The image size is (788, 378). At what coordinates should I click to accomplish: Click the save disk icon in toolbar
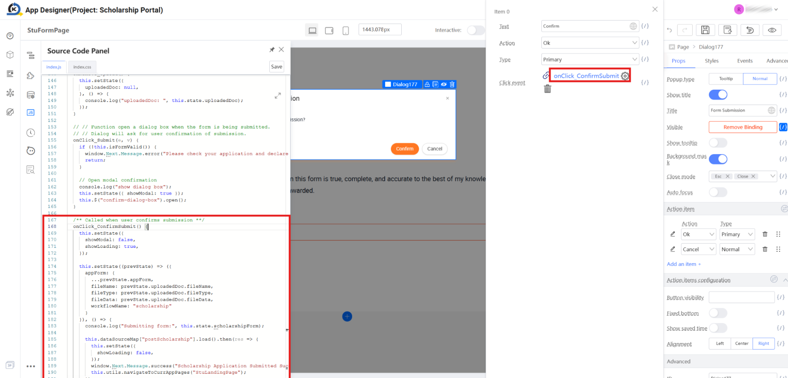point(705,30)
